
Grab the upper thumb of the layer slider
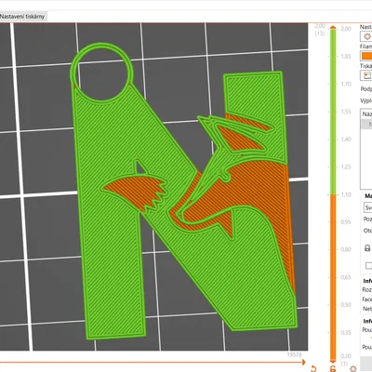click(333, 28)
